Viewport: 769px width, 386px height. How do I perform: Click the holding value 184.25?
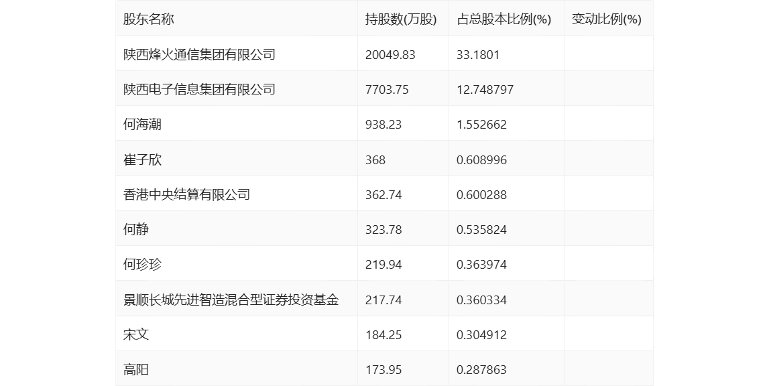(383, 335)
